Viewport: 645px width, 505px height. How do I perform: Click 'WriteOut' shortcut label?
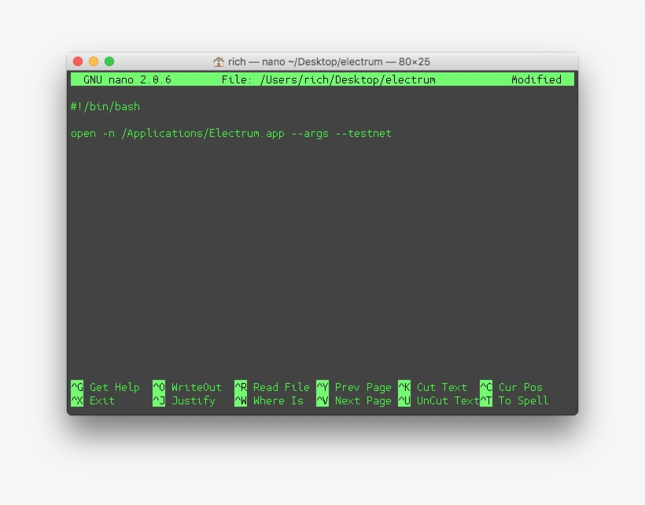[196, 387]
